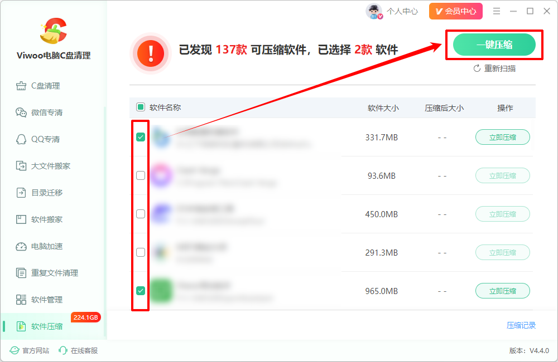Click the red exclamation warning icon

tap(151, 53)
